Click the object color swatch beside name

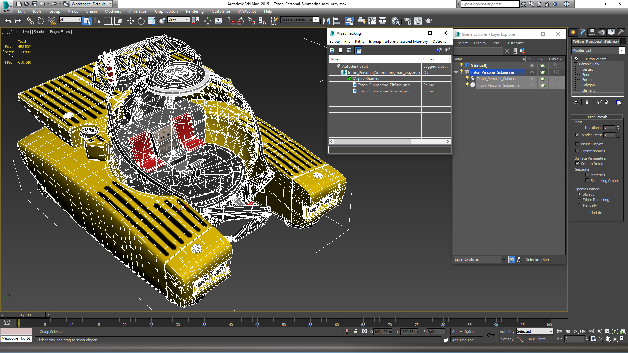623,42
